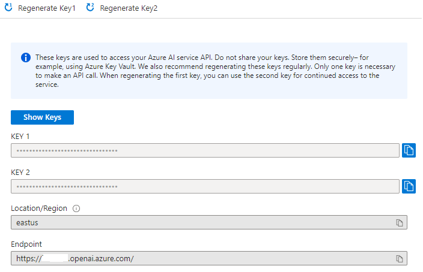Copy KEY 2 to clipboard

[x=409, y=186]
